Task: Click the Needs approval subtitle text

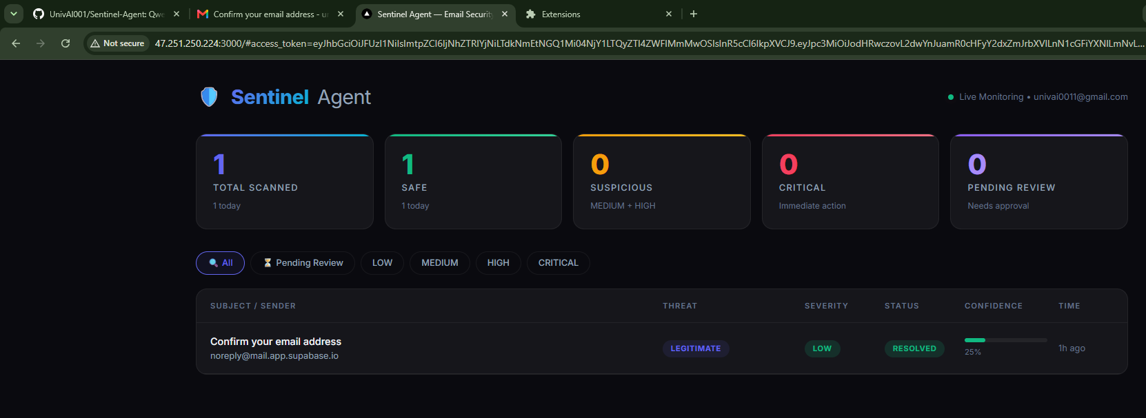Action: (998, 206)
